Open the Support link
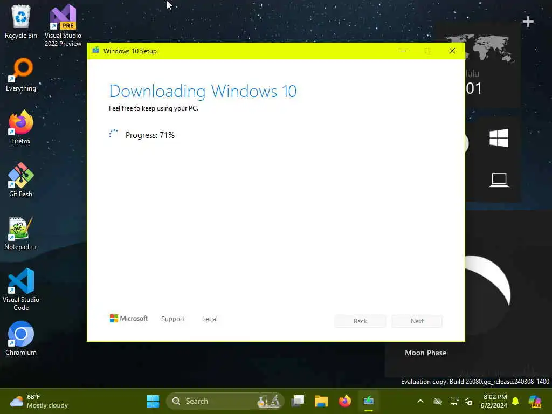This screenshot has width=552, height=414. (x=173, y=319)
